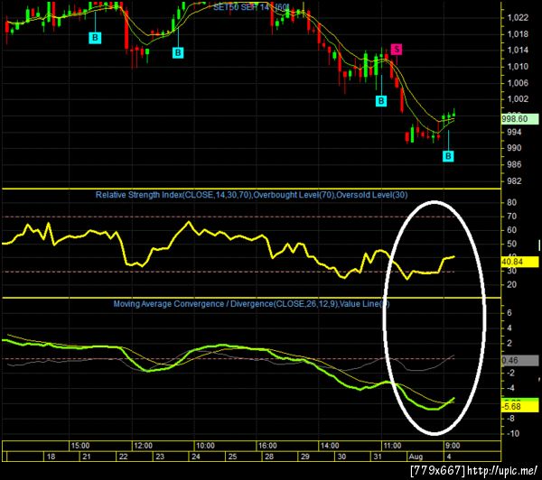
Task: Click the 16:00 time axis label
Action: tap(267, 446)
